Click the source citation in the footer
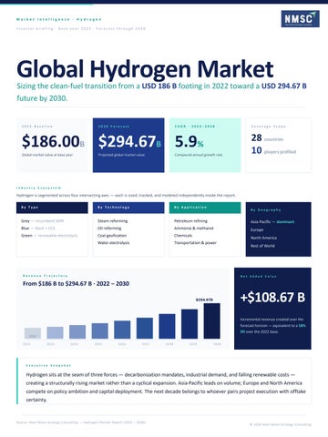 pyautogui.click(x=81, y=422)
